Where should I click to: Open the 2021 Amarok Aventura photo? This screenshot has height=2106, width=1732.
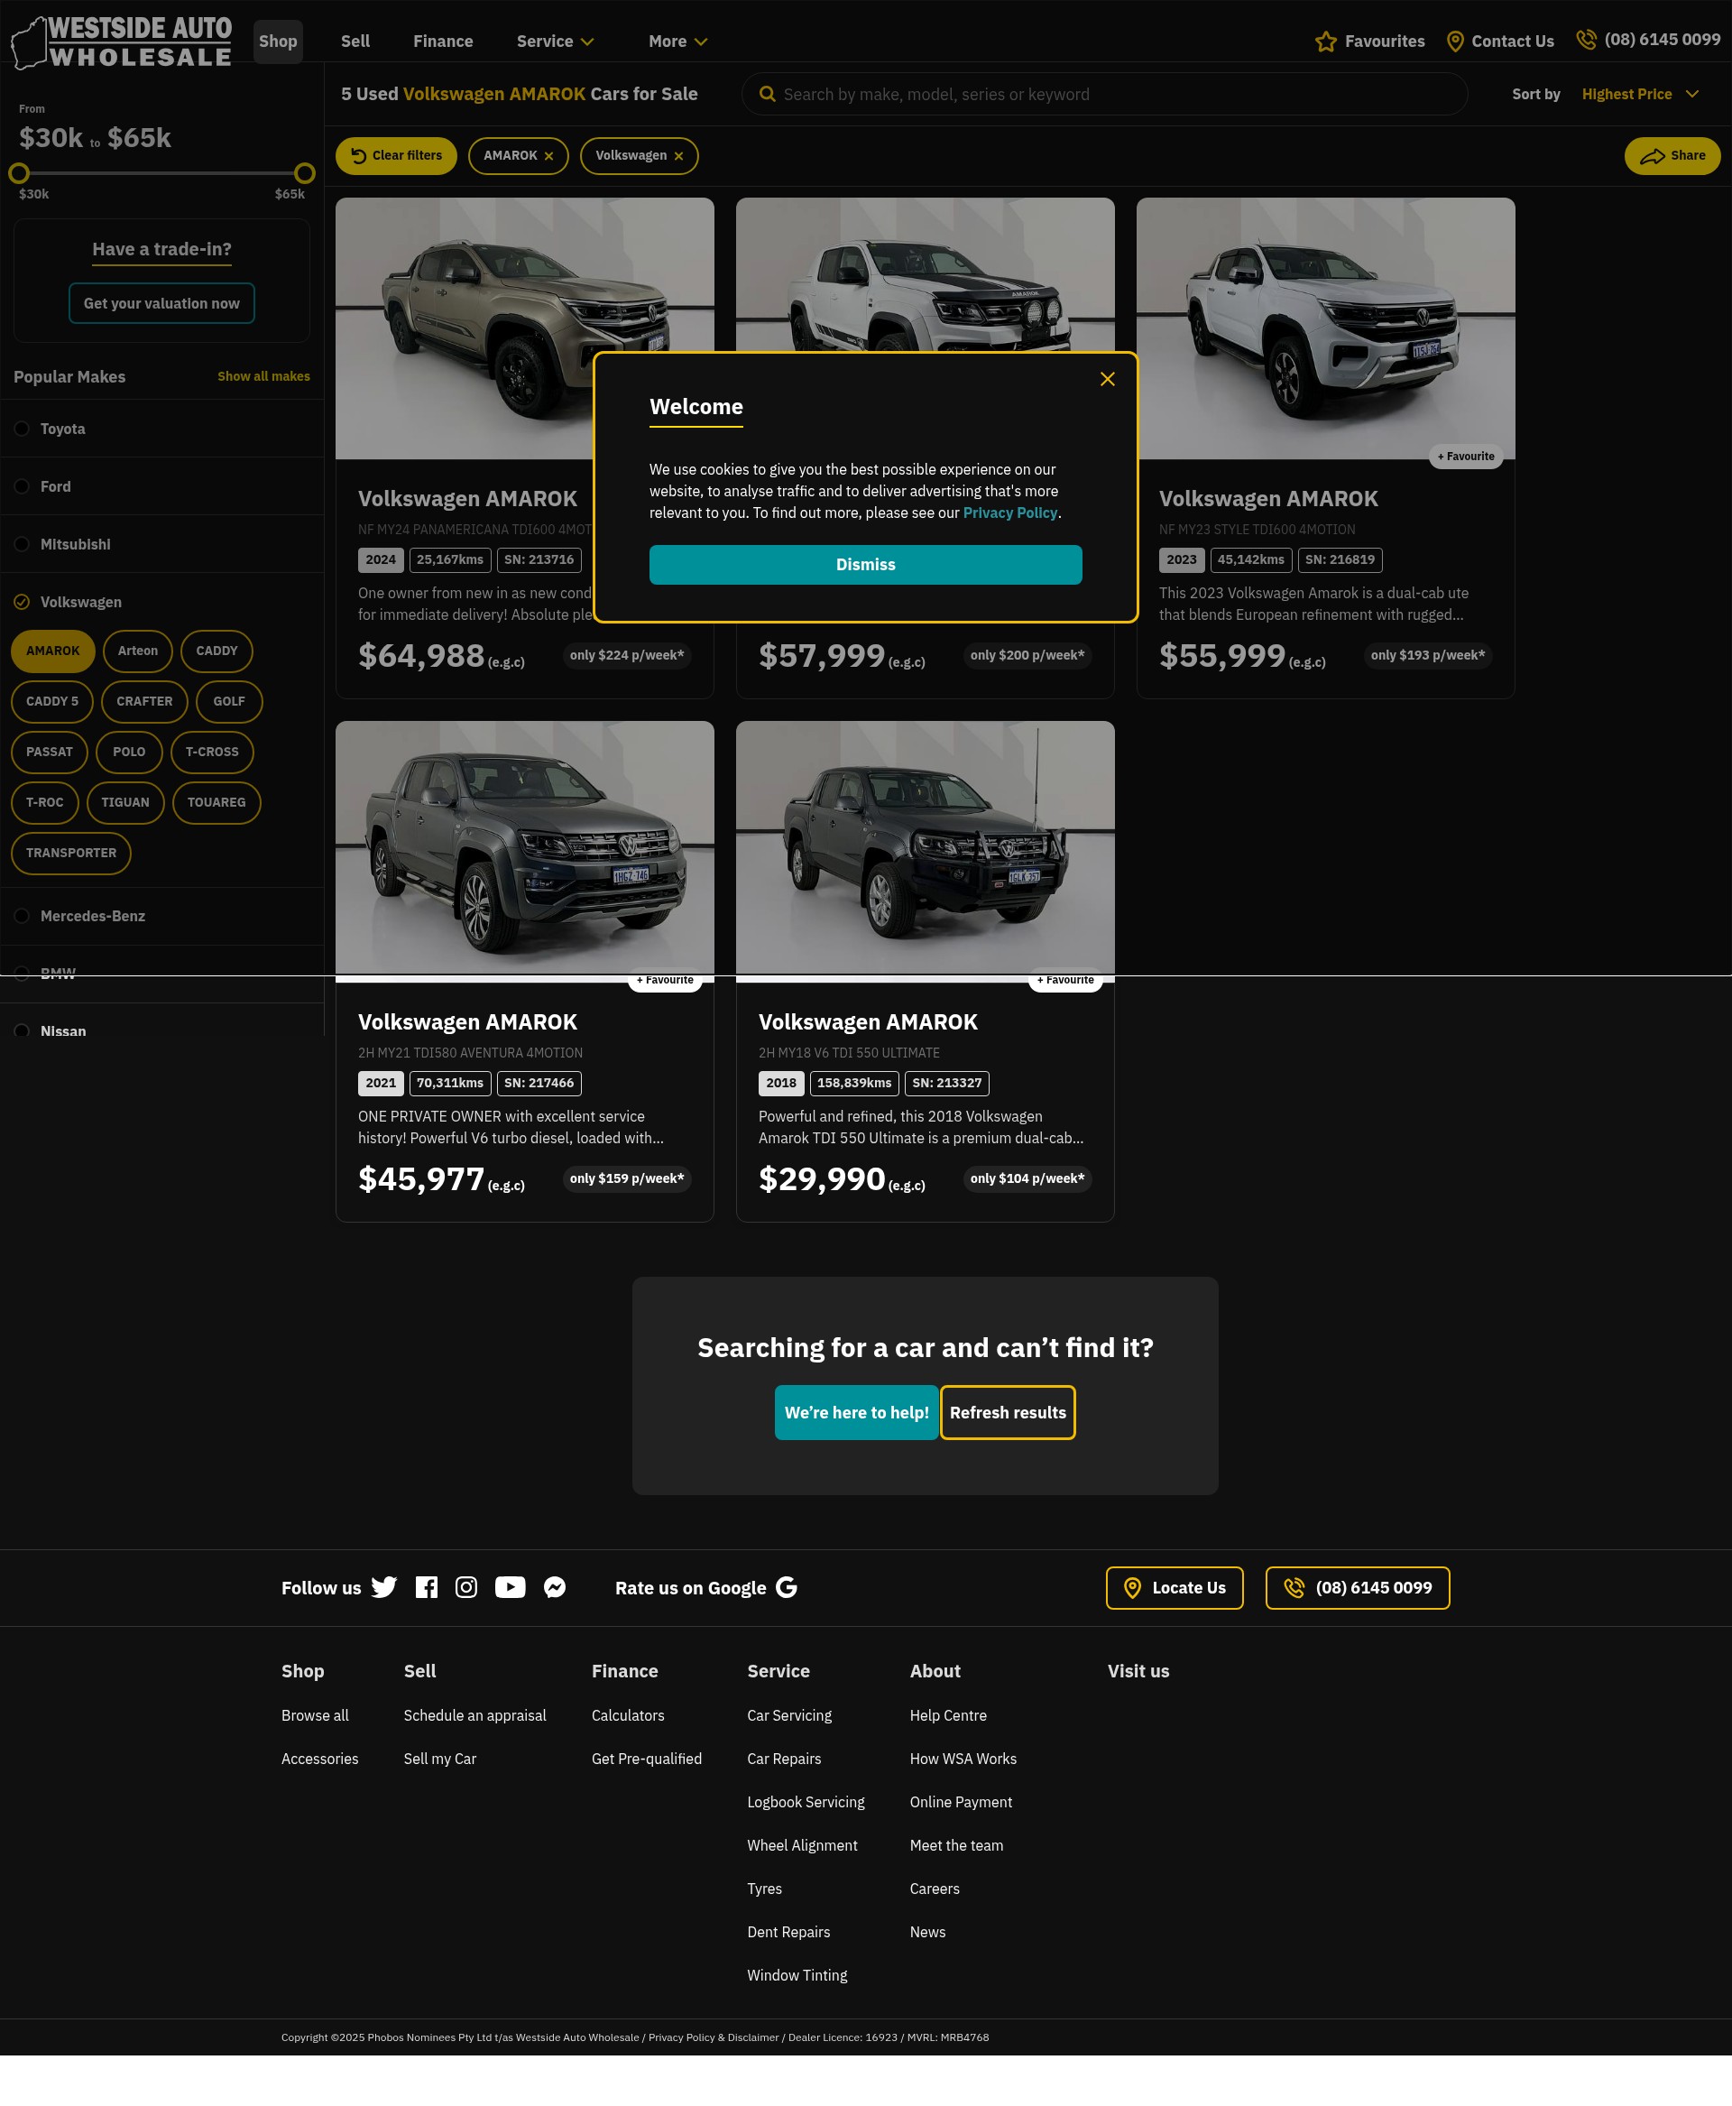pos(525,852)
